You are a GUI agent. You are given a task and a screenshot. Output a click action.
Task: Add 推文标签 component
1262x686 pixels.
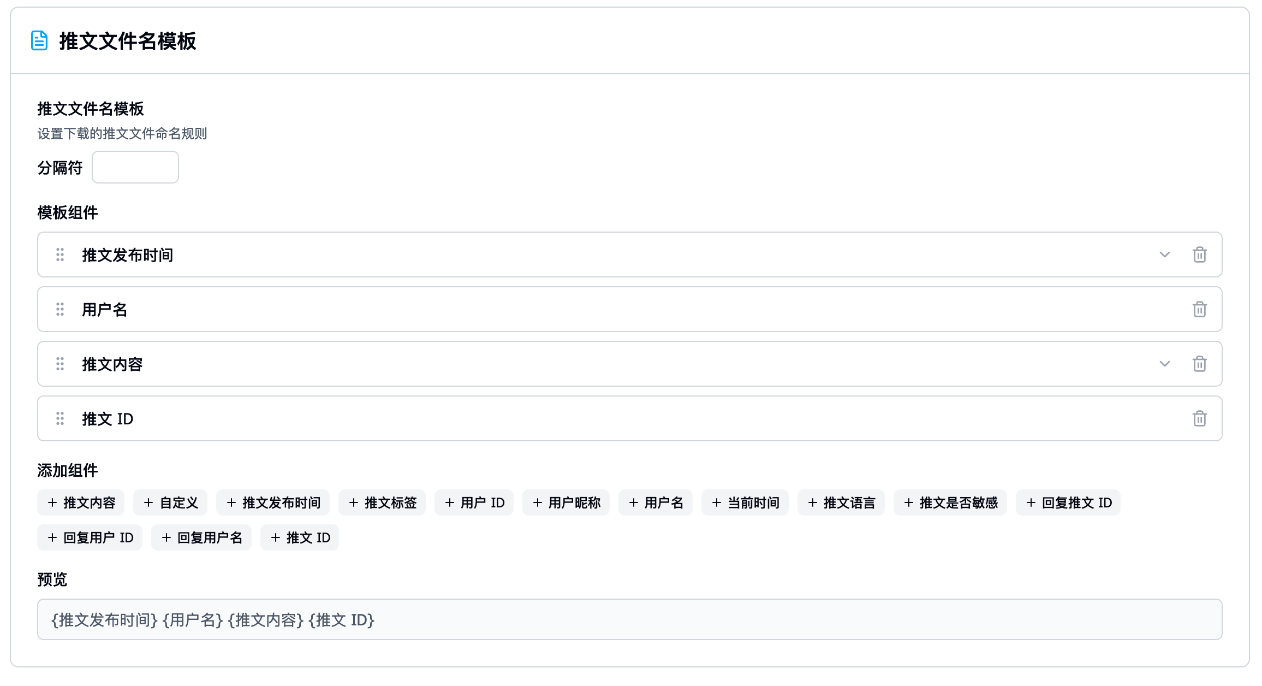[382, 502]
